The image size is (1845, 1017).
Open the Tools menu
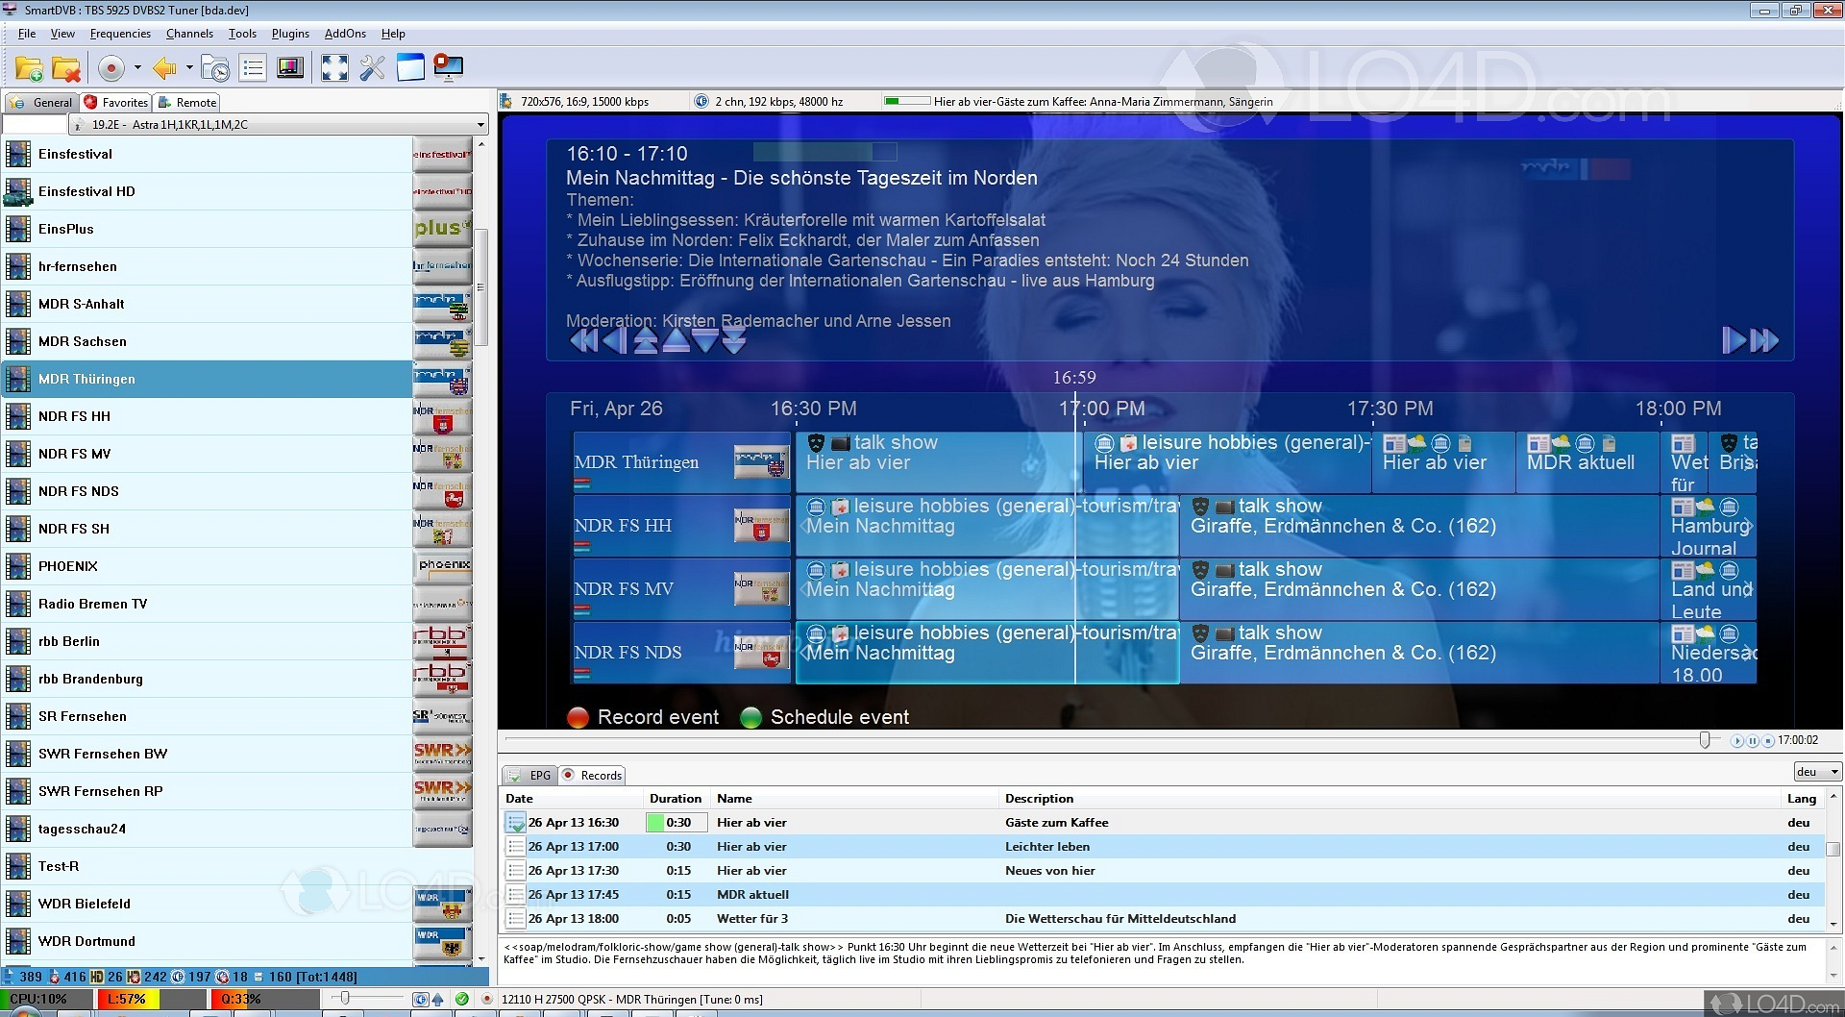pyautogui.click(x=242, y=33)
